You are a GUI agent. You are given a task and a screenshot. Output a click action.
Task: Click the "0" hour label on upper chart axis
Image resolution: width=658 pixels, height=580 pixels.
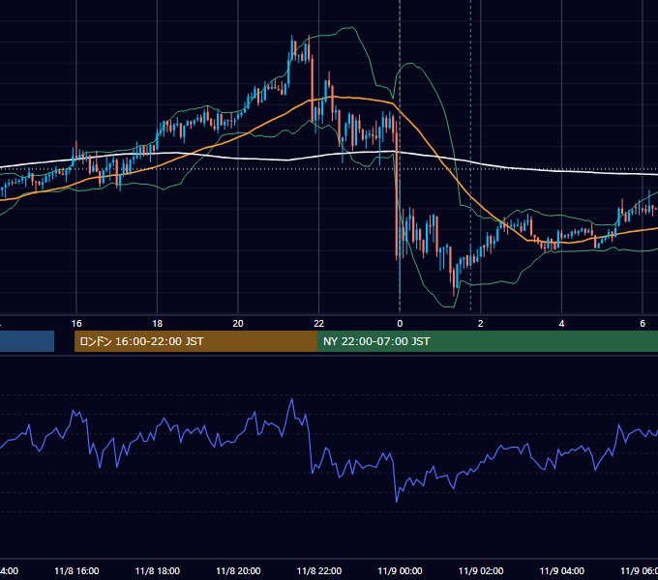[x=400, y=324]
